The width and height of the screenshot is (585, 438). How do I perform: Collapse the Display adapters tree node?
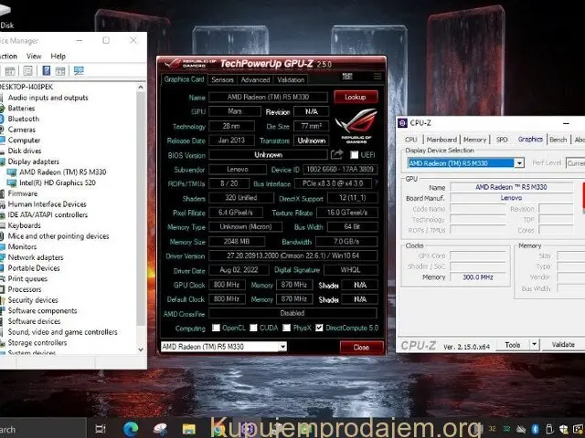(3, 162)
